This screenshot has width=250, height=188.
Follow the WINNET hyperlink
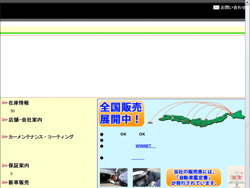point(145,146)
